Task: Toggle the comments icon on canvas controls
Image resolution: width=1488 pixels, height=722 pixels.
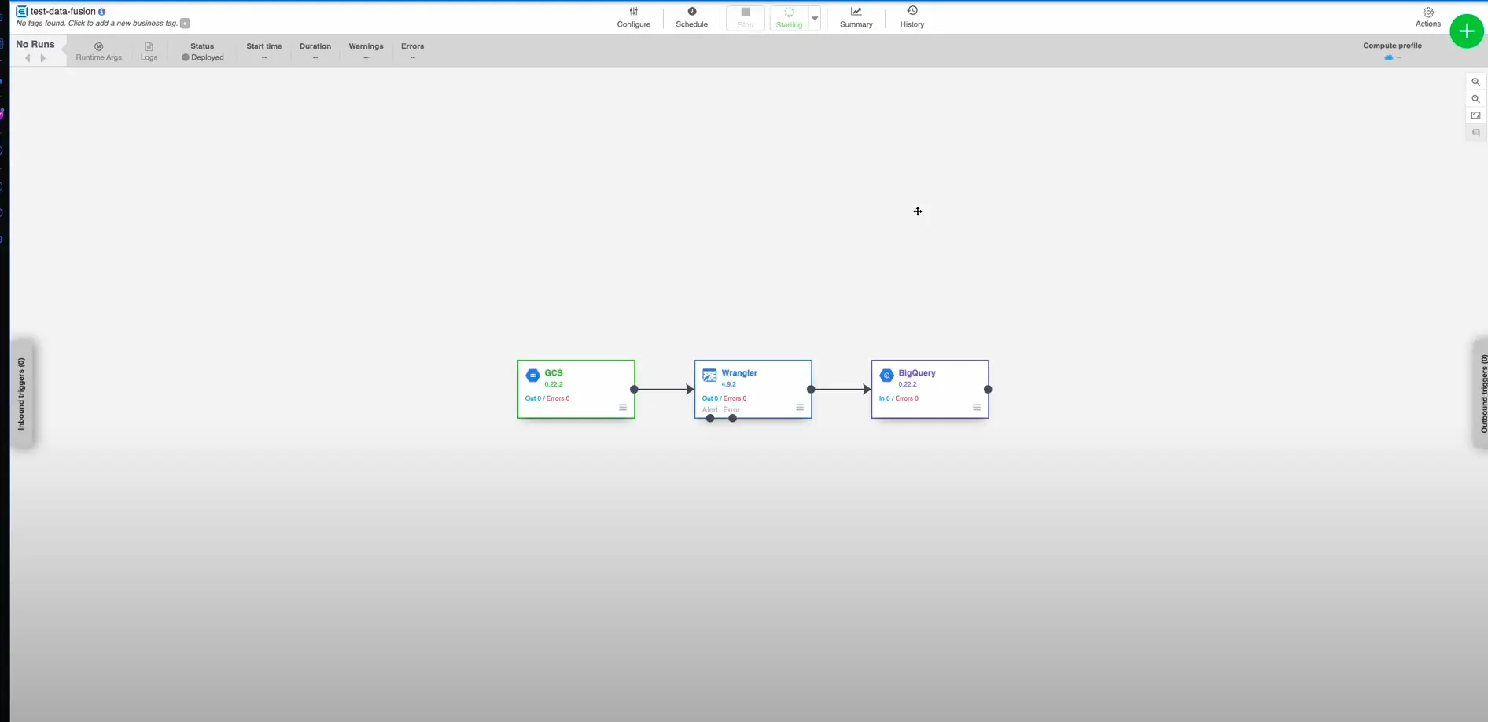Action: 1475,133
